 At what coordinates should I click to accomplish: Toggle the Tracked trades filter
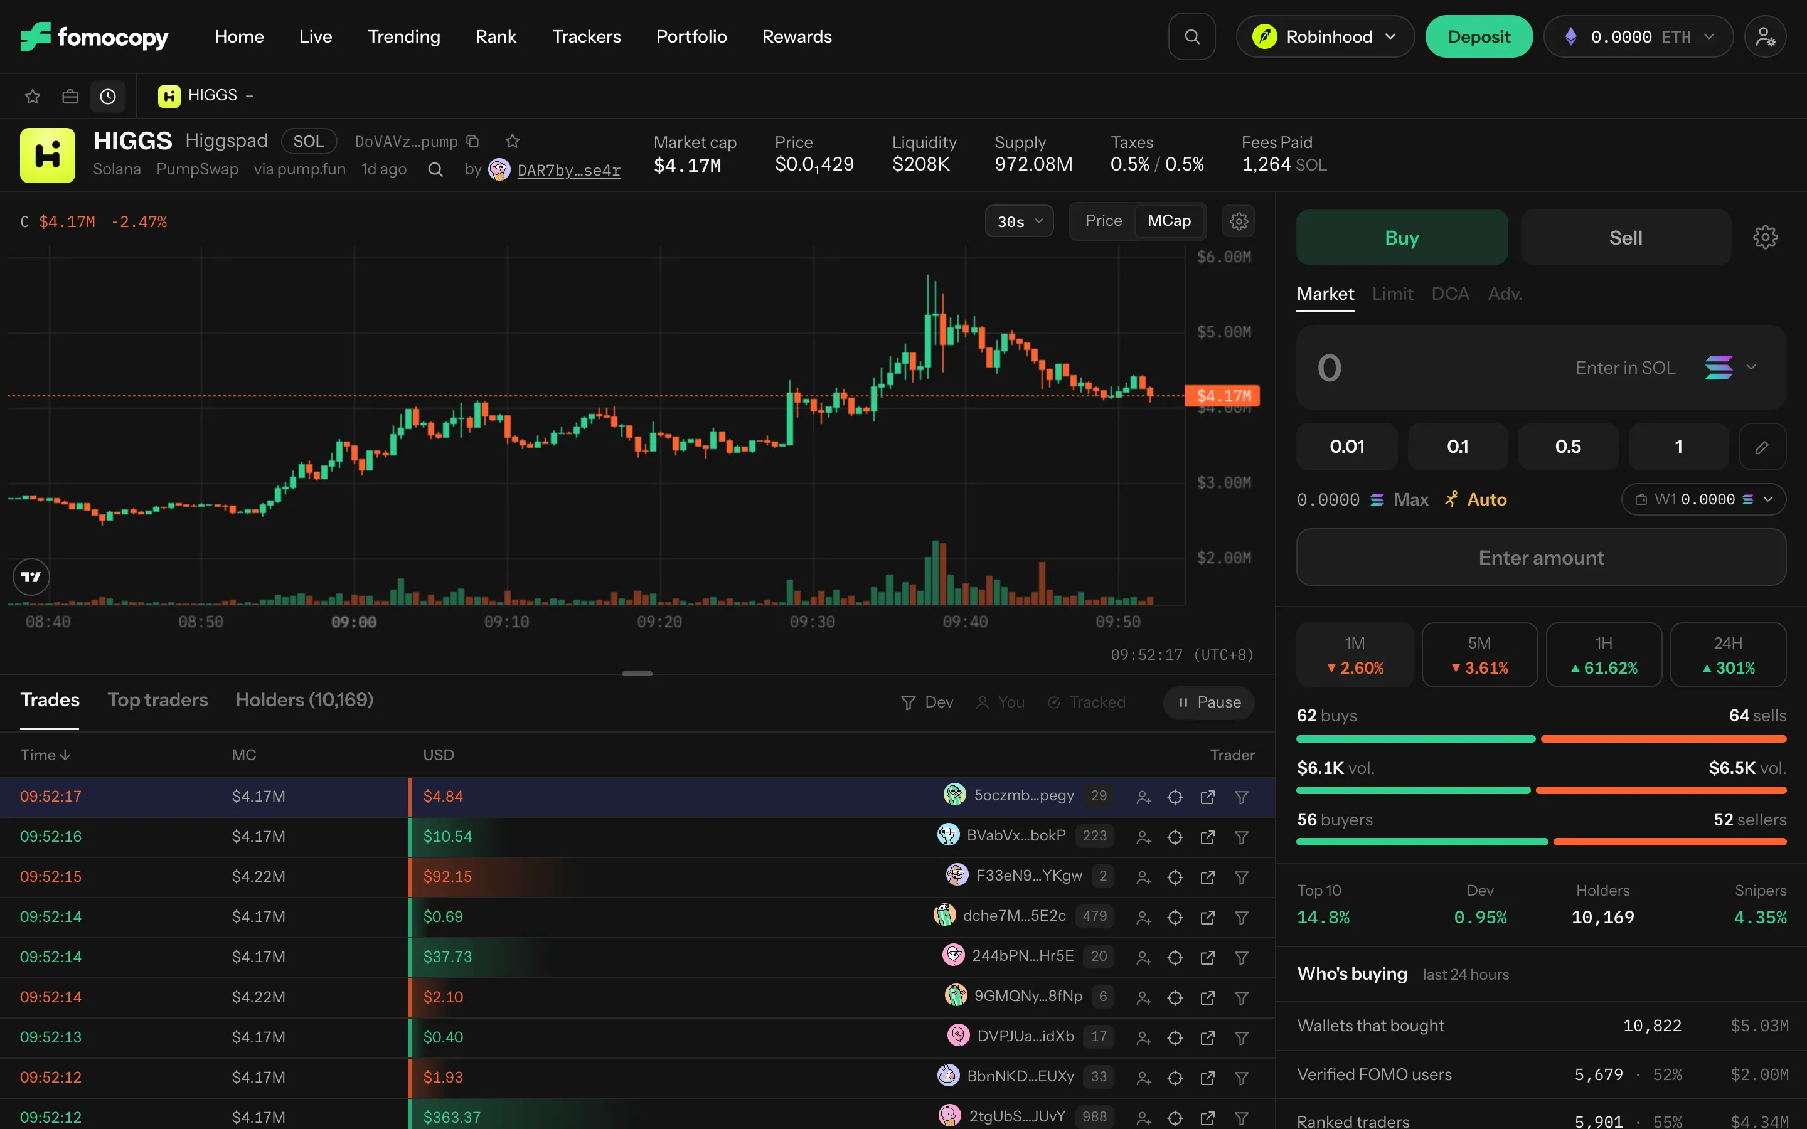1087,702
